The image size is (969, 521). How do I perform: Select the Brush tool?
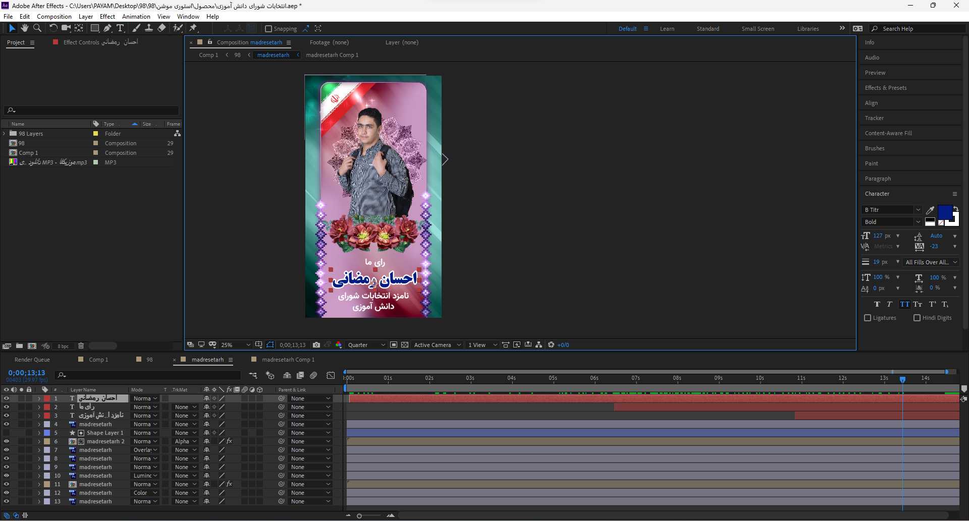point(136,28)
